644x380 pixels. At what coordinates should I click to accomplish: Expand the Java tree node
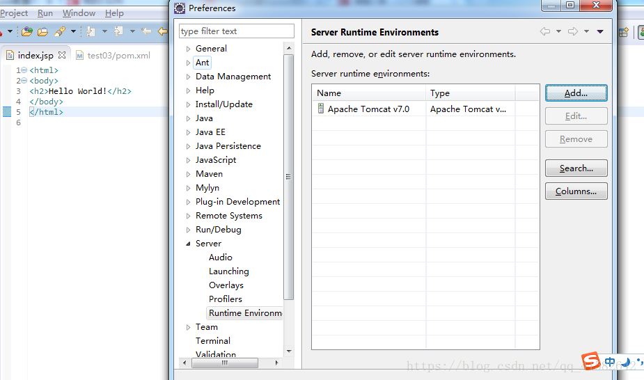[x=188, y=118]
